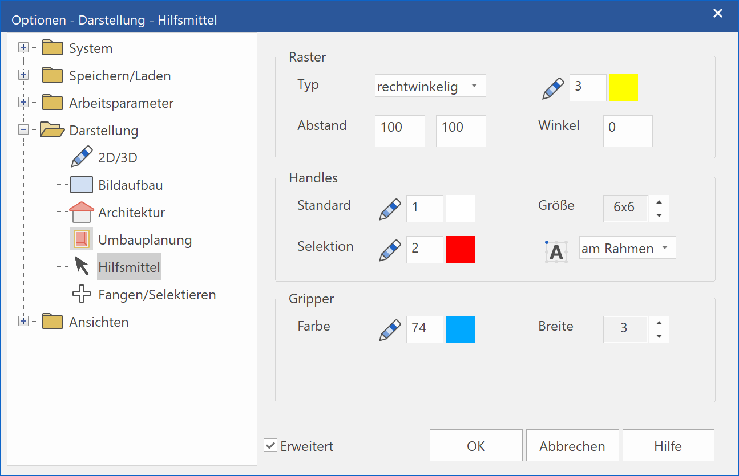
Task: Click the yellow Raster color swatch
Action: click(623, 88)
